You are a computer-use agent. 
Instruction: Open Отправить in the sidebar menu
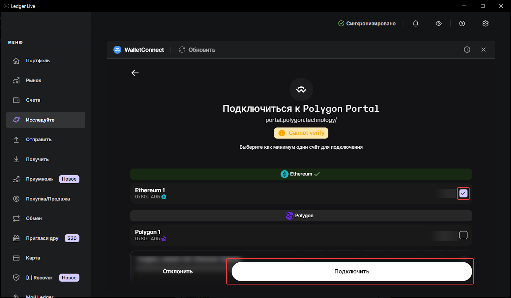46,140
